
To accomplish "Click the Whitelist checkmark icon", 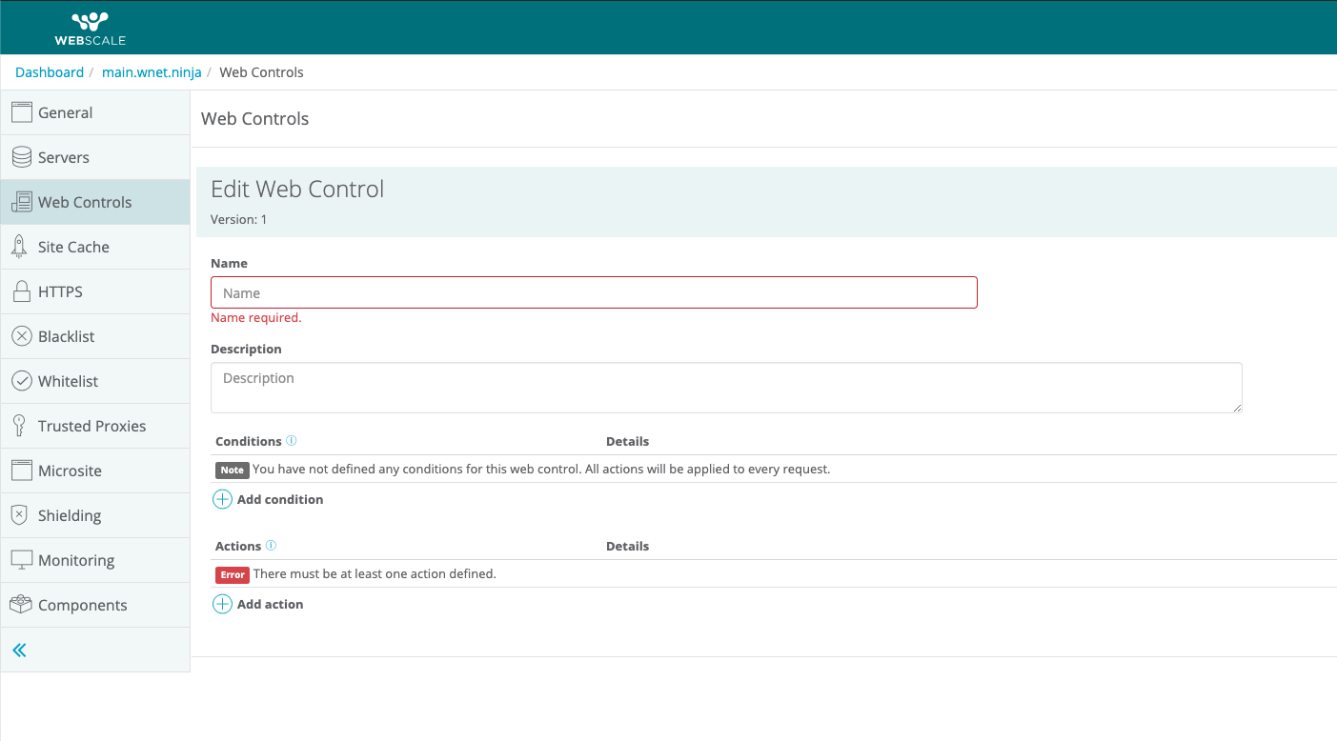I will (22, 381).
